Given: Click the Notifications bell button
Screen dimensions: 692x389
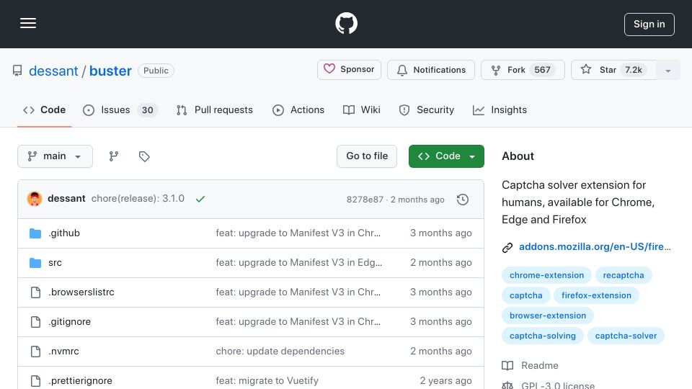Looking at the screenshot, I should pos(431,70).
